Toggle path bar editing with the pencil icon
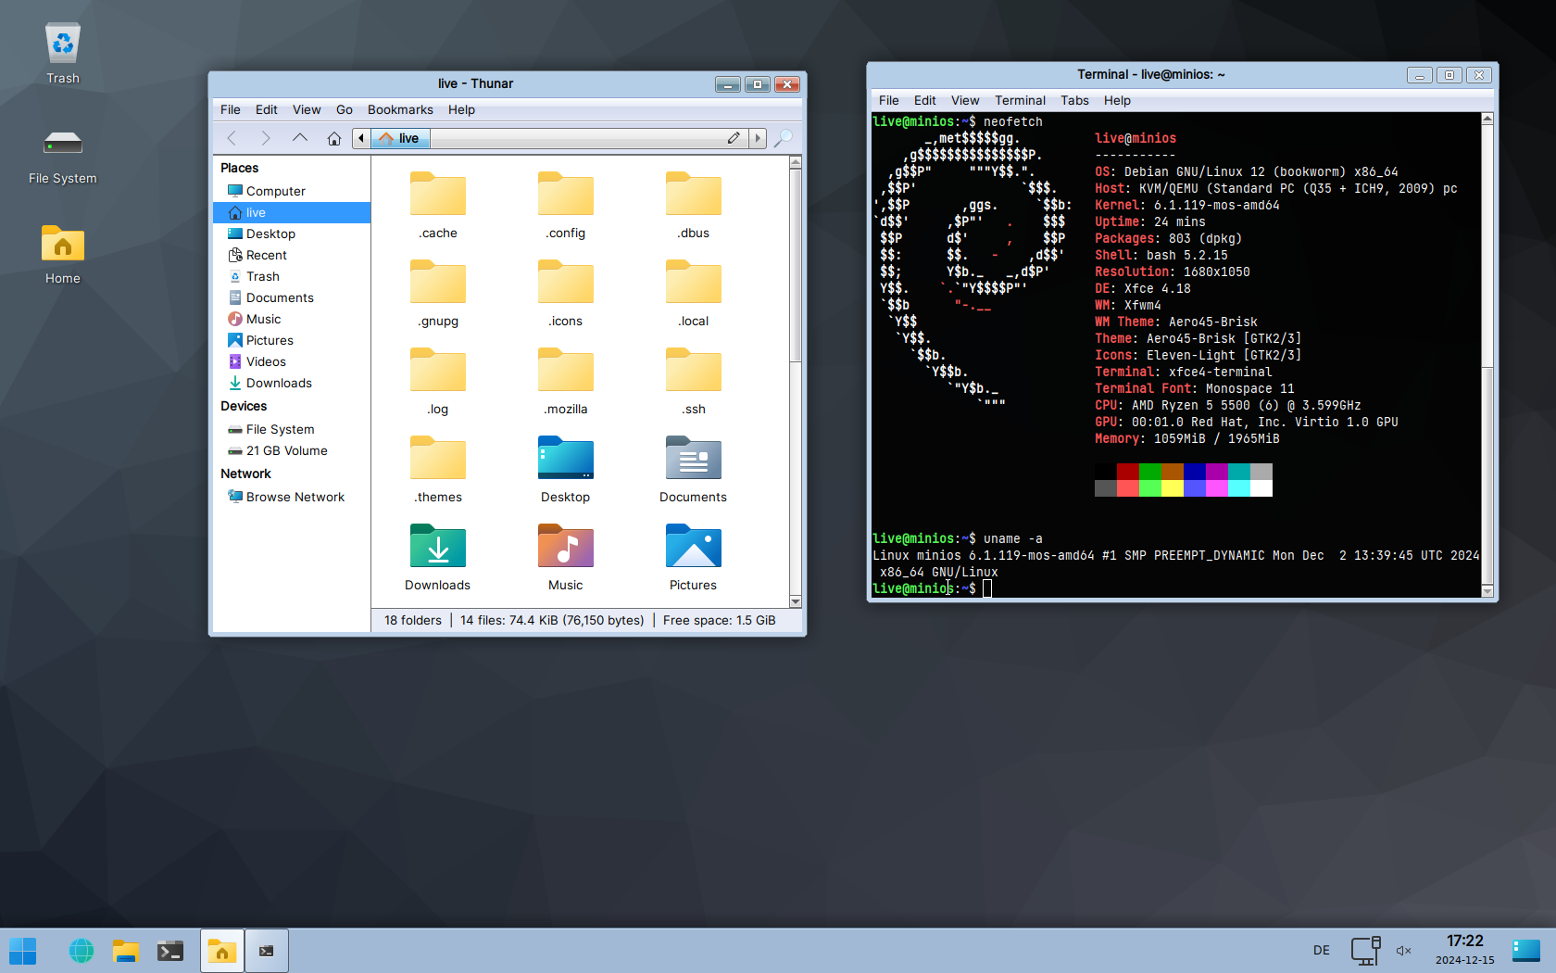The height and width of the screenshot is (973, 1556). 734,137
